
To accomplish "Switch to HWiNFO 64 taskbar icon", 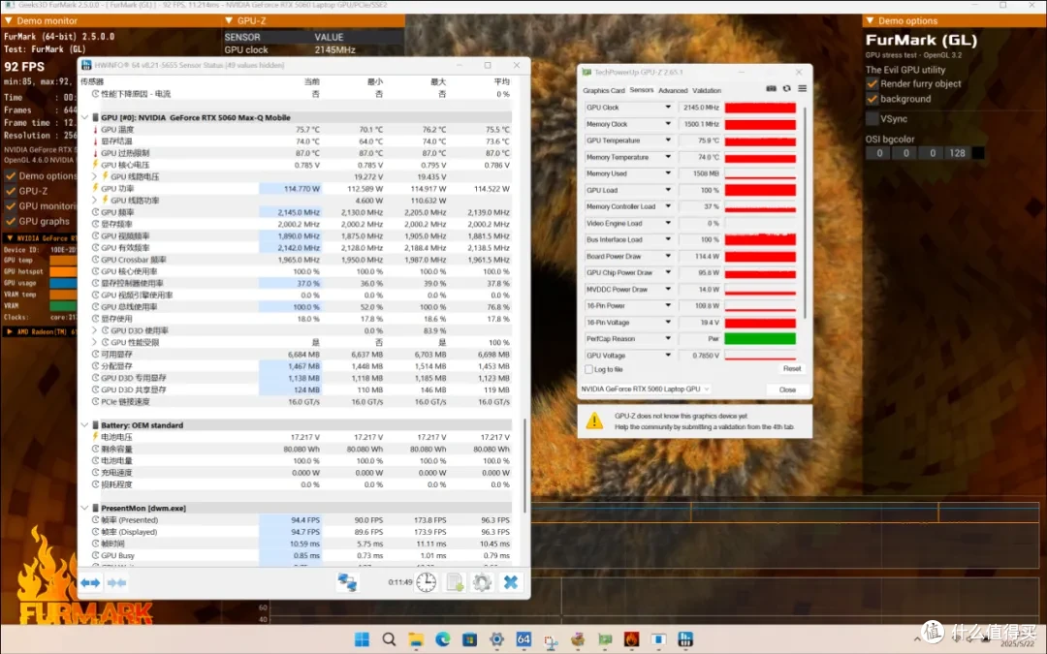I will [x=523, y=639].
